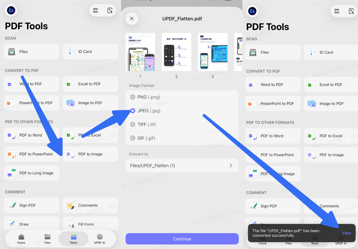Image resolution: width=358 pixels, height=249 pixels.
Task: Select PowerPoint to PDF in right panel
Action: tap(273, 104)
